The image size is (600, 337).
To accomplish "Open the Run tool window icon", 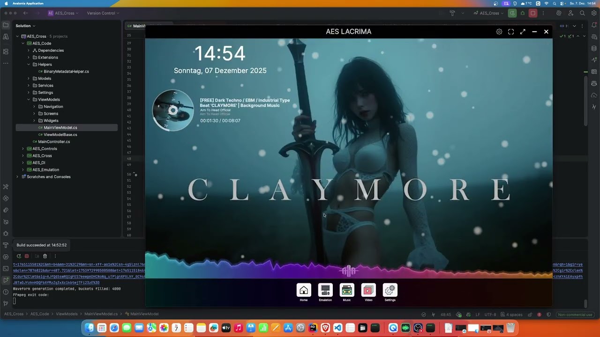I will (6, 280).
